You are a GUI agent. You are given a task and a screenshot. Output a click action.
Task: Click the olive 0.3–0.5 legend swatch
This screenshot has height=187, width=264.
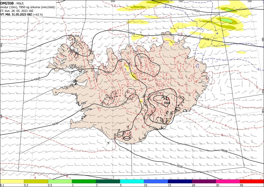click(36, 181)
